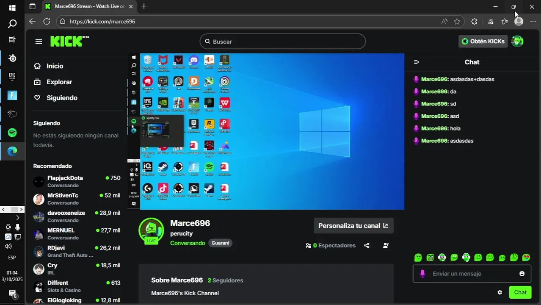Click the volume speaker tray icon
The image size is (541, 305).
point(8,246)
